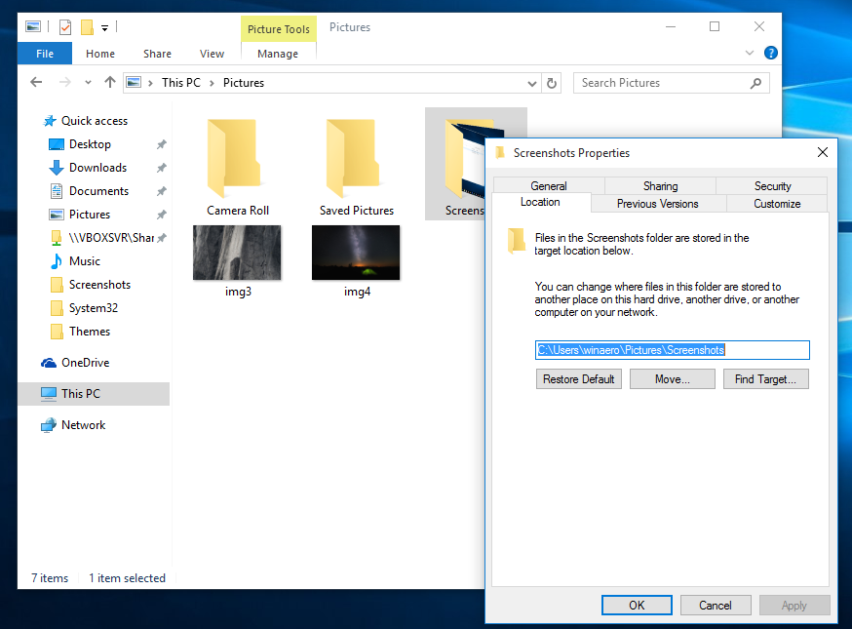Image resolution: width=852 pixels, height=629 pixels.
Task: Expand the ribbon via the chevron arrow
Action: (749, 53)
